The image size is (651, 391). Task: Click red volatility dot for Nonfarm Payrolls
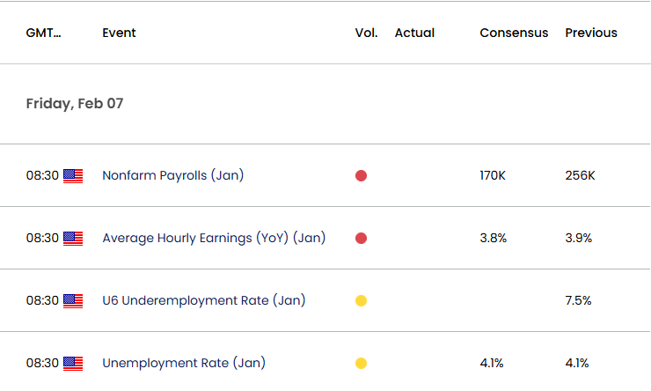coord(362,176)
